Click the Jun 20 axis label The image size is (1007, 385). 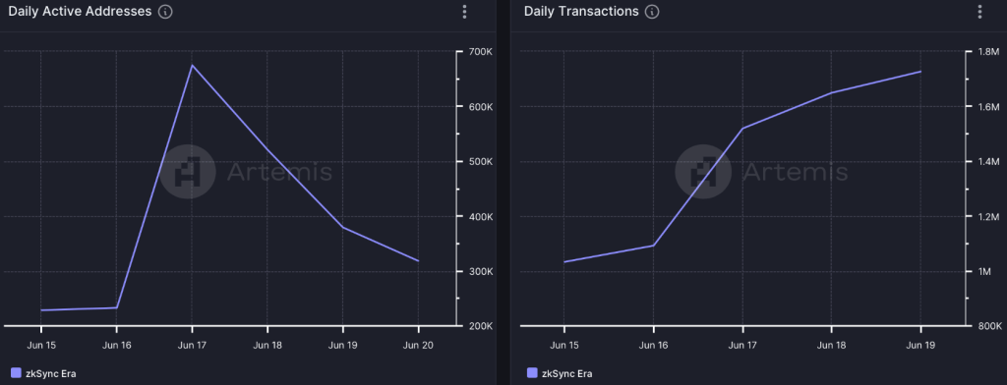click(418, 345)
